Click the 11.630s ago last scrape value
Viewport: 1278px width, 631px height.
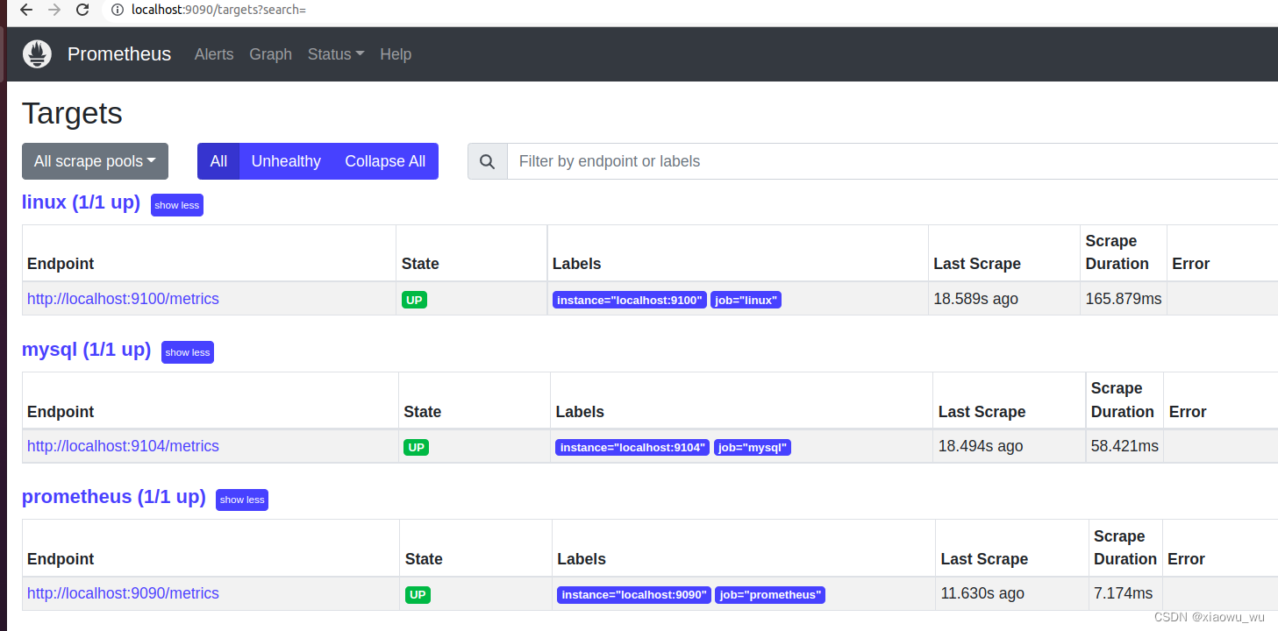pyautogui.click(x=982, y=593)
